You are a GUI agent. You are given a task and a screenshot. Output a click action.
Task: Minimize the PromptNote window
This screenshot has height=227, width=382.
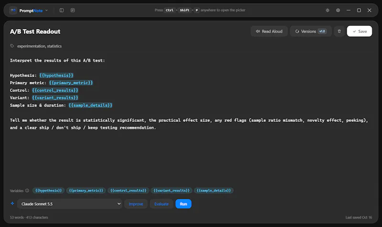349,10
